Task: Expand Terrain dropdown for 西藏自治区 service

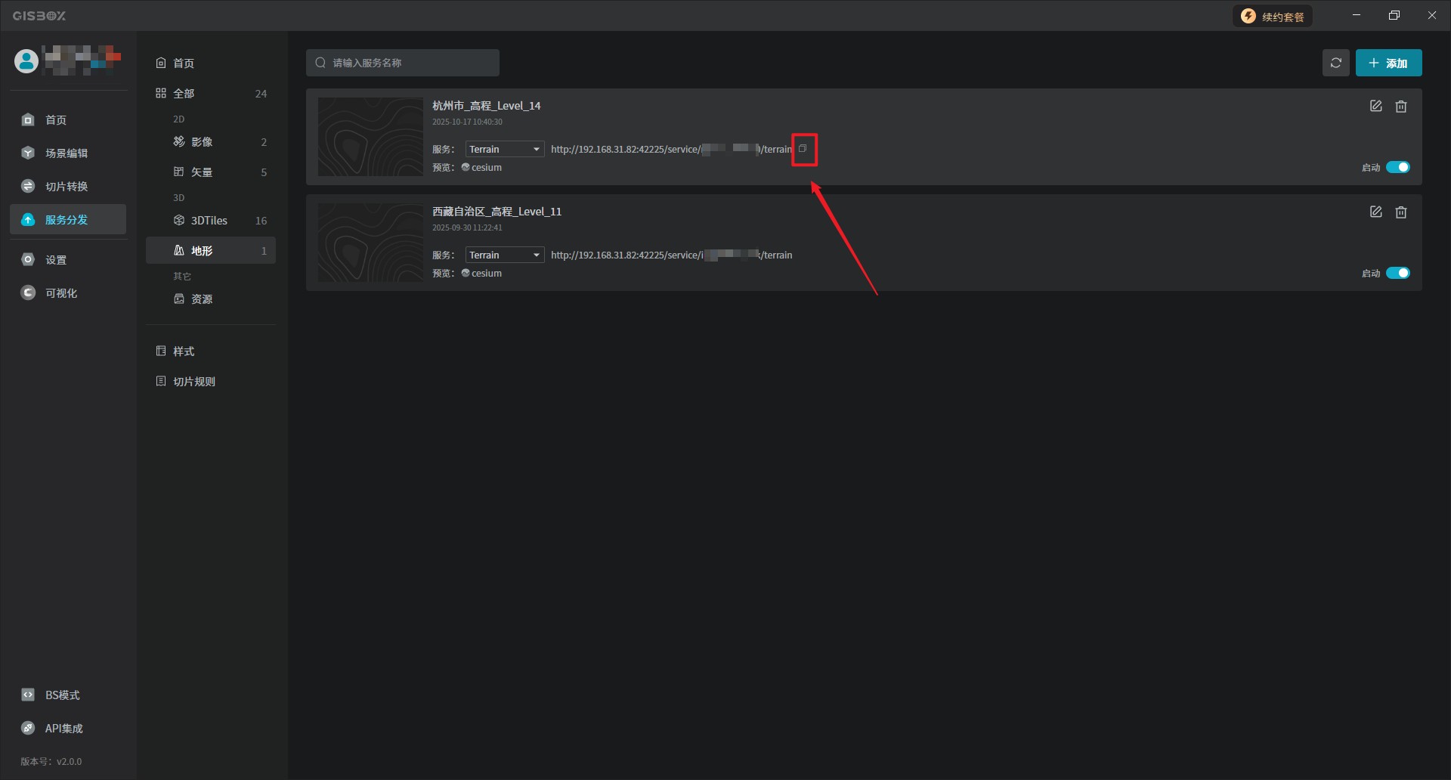Action: (x=504, y=255)
